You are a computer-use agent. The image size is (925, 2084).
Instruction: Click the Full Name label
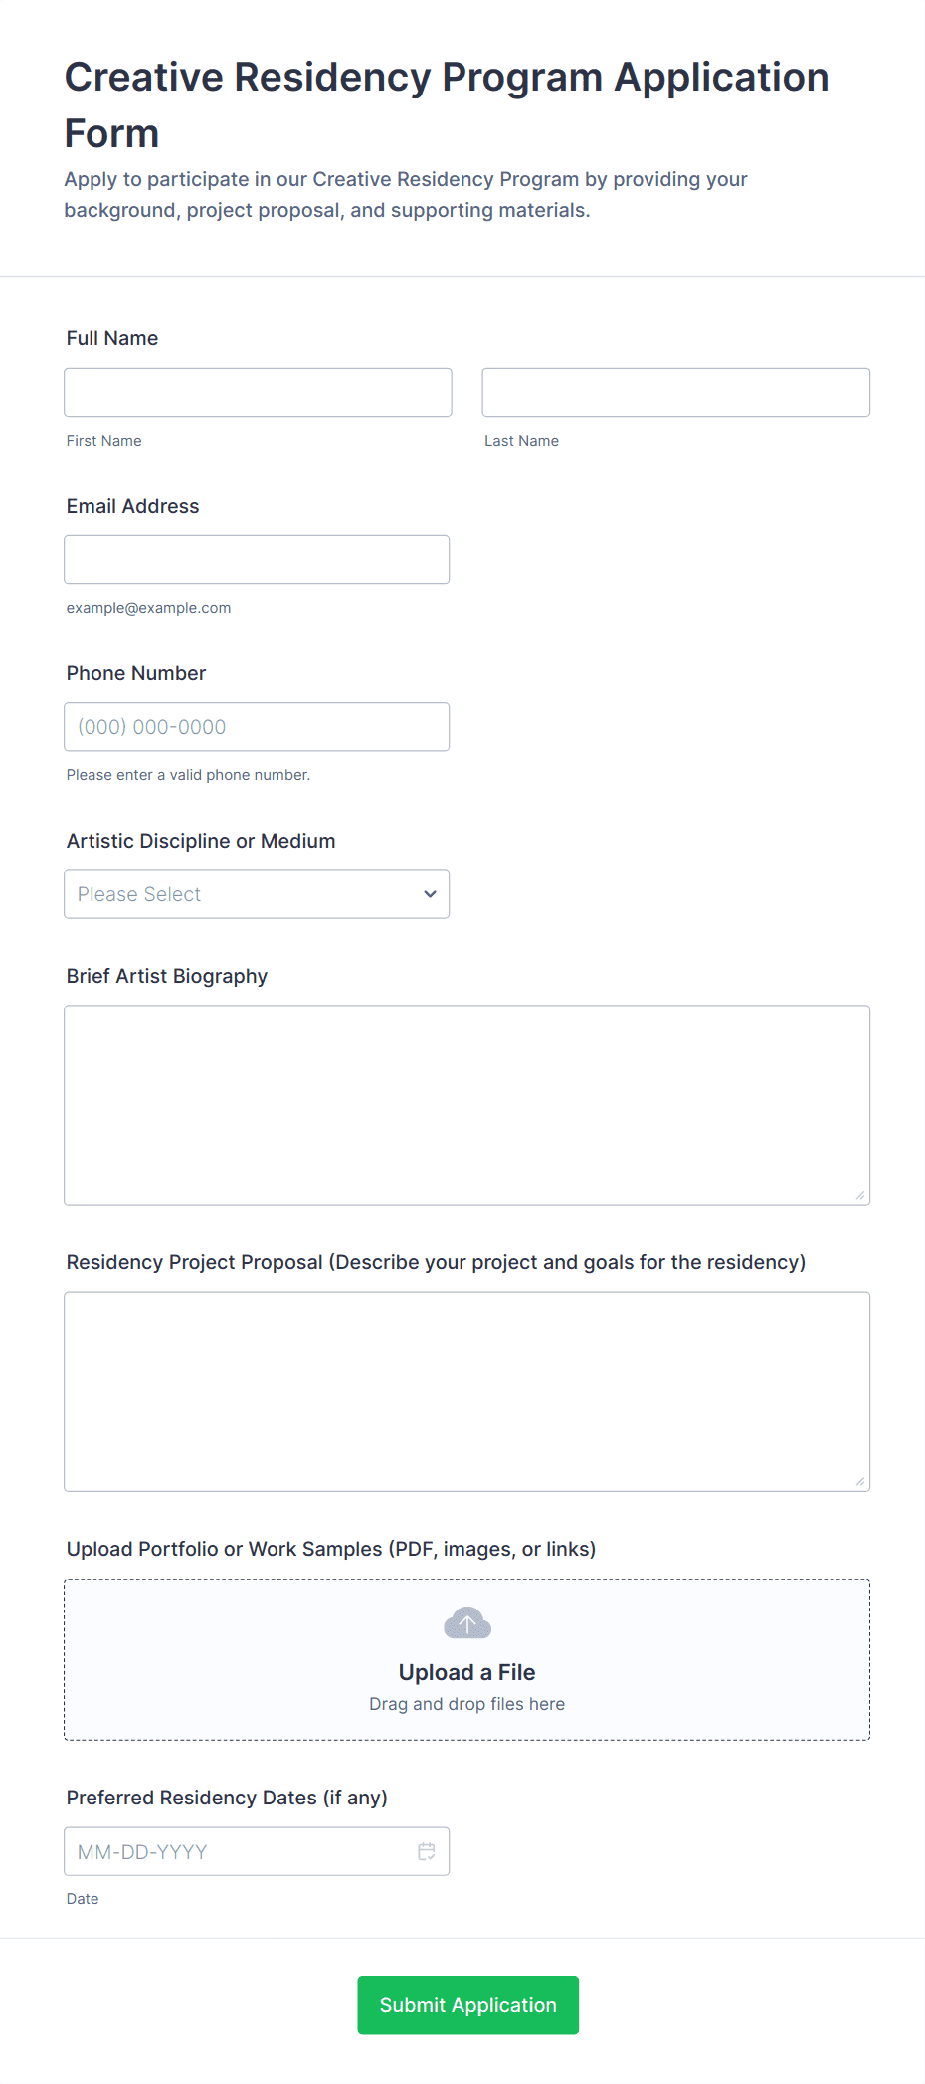point(112,338)
